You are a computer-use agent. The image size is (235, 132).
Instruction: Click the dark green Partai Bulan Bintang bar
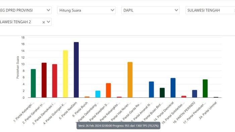coord(162,93)
